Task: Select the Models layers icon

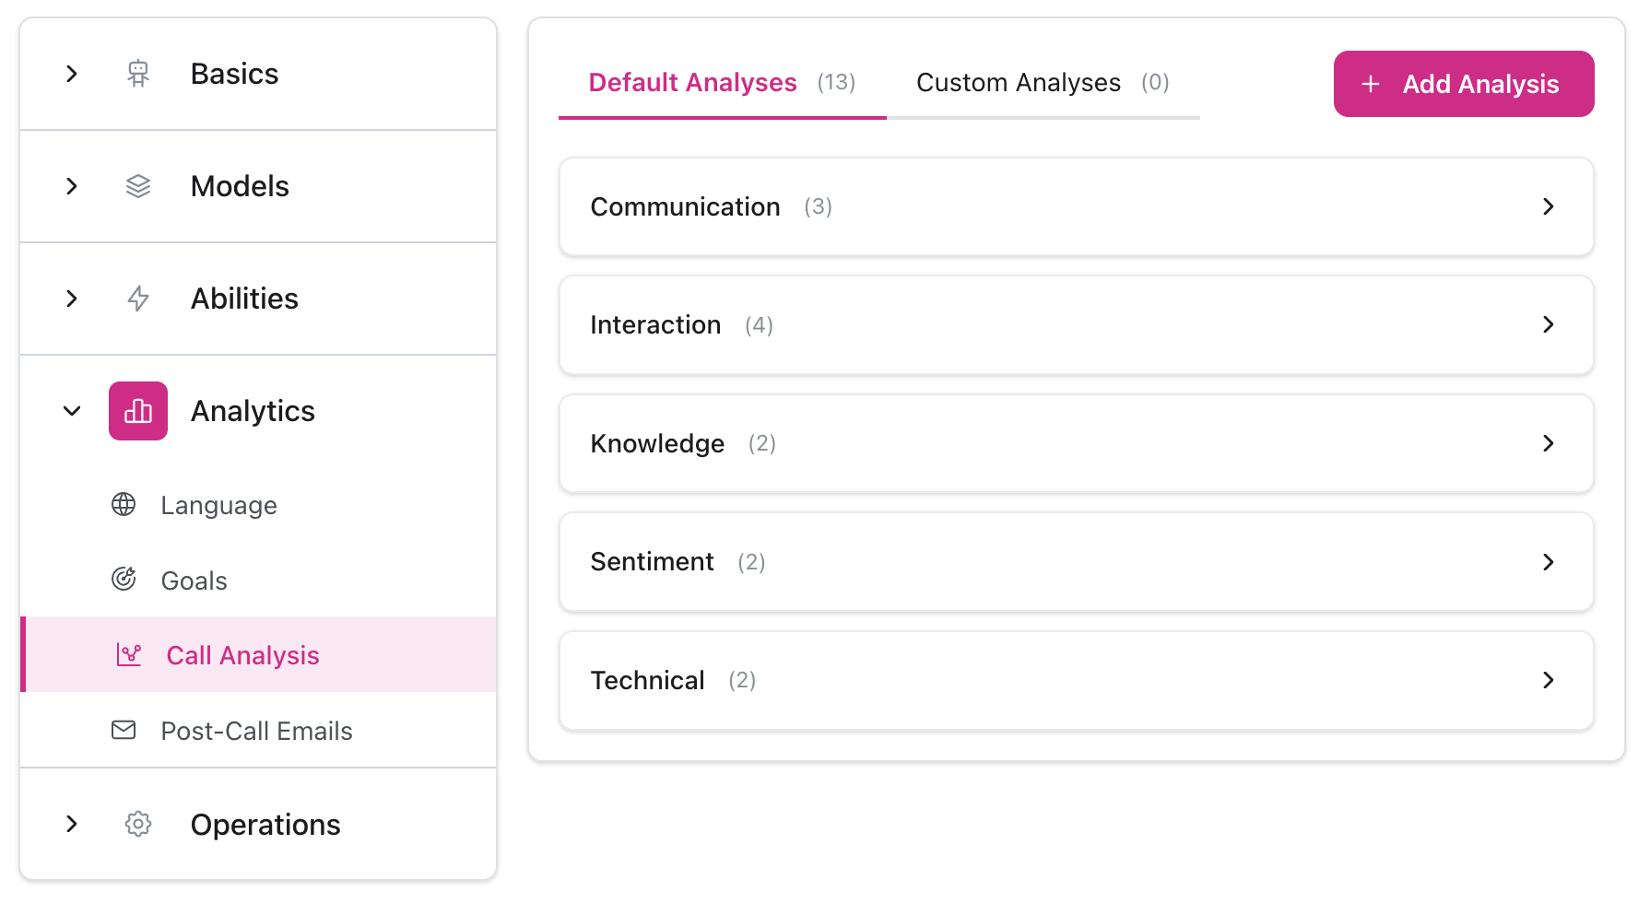Action: tap(137, 186)
